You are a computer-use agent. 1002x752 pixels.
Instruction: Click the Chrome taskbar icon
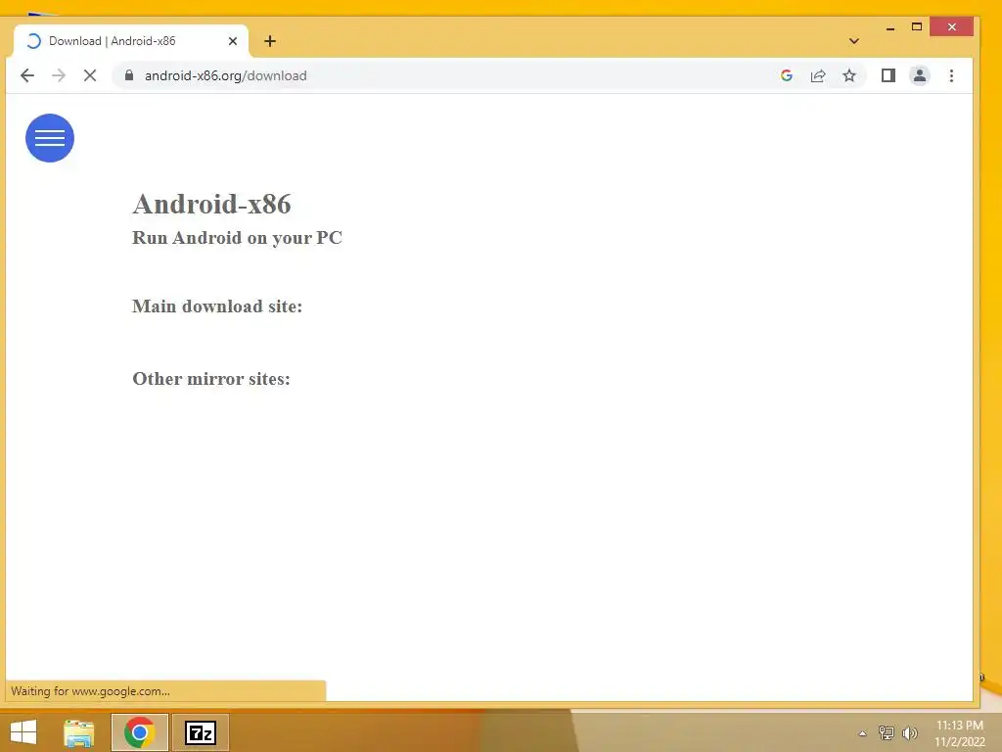pyautogui.click(x=139, y=732)
